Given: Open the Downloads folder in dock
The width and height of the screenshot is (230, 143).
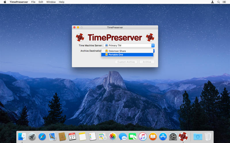Looking at the screenshot, I should click(x=198, y=136).
